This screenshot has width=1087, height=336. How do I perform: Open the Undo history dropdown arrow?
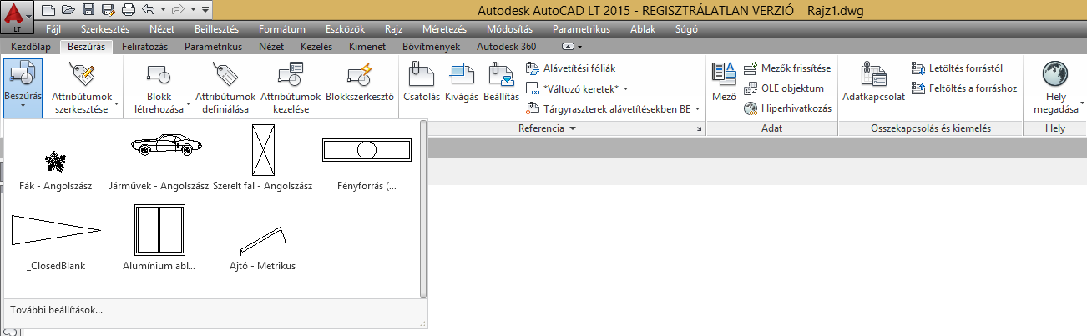pyautogui.click(x=162, y=11)
